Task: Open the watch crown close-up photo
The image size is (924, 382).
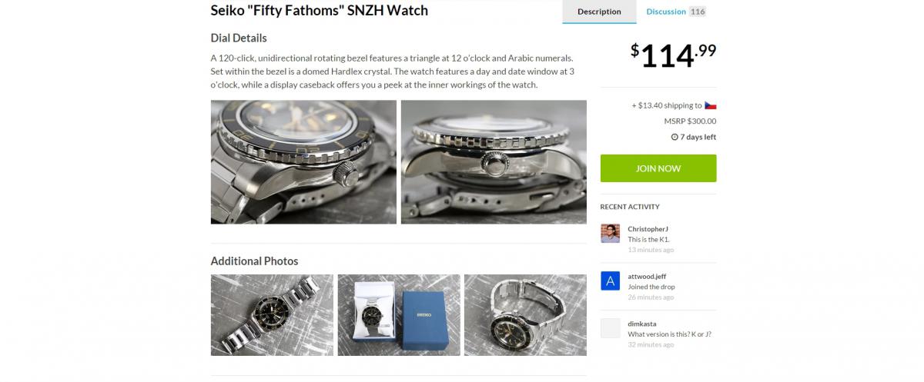Action: coord(303,162)
